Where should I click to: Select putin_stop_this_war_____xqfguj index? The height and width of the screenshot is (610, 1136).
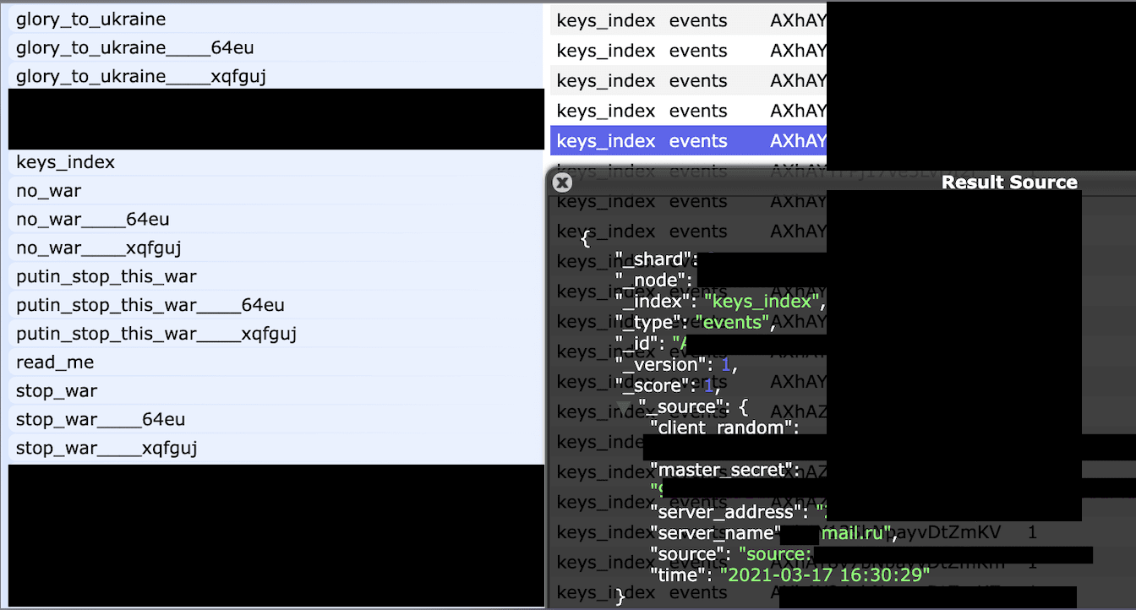pyautogui.click(x=276, y=334)
